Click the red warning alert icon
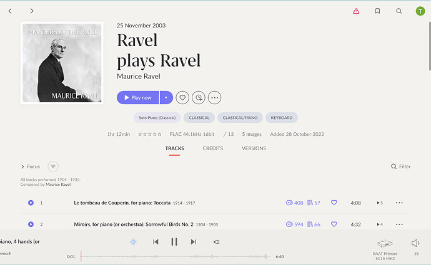Screen dimensions: 431x265 pyautogui.click(x=356, y=11)
